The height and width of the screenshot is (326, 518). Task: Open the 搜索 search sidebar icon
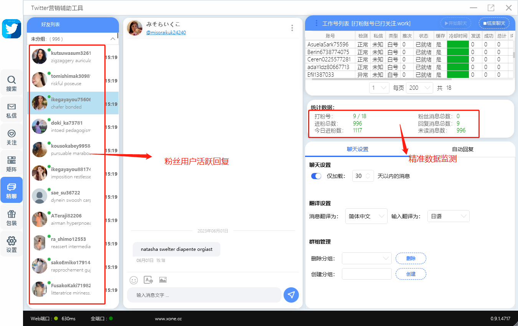12,83
